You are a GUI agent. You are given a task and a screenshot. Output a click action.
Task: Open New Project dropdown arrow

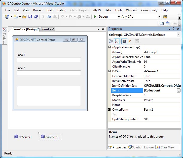click(11, 17)
